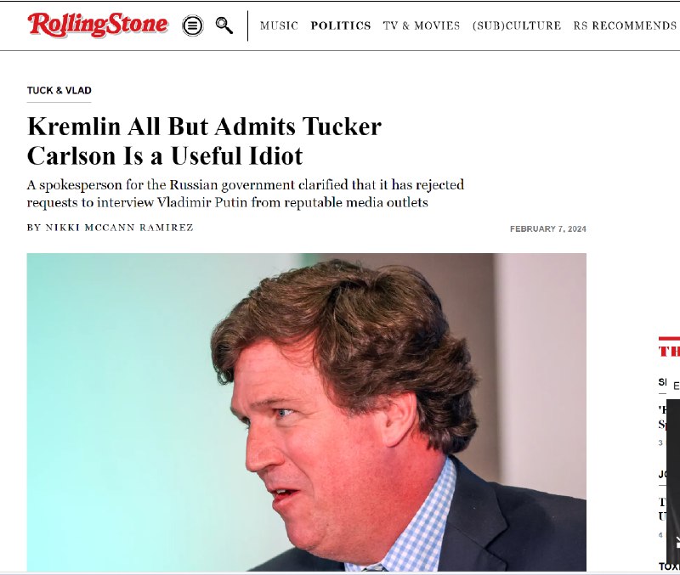
Task: Open the Politics section
Action: point(341,25)
